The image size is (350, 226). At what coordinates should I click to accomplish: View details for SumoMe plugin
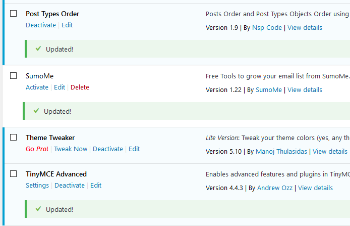click(x=305, y=89)
